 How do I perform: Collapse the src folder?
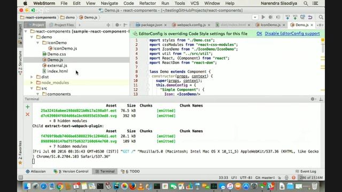(32, 88)
